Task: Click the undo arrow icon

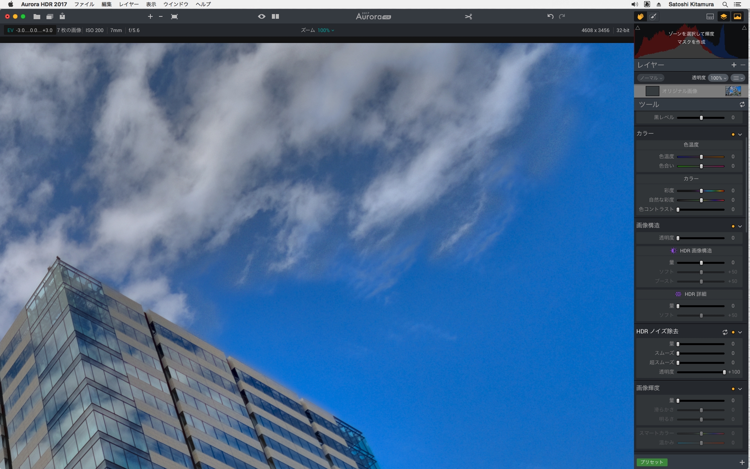Action: [550, 16]
